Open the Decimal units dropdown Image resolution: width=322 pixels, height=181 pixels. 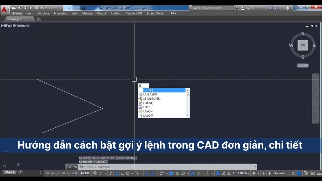pos(287,173)
